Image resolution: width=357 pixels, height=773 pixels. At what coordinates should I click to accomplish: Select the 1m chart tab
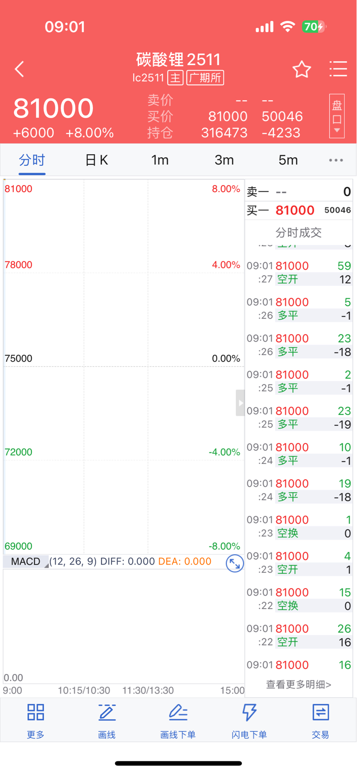pyautogui.click(x=160, y=160)
